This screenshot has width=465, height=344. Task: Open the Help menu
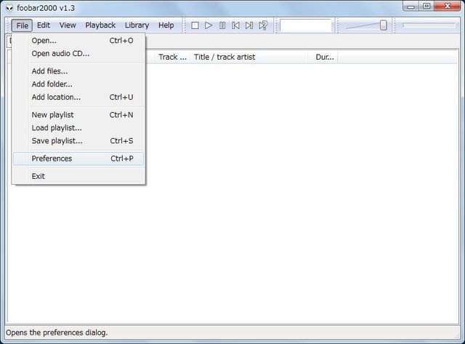pyautogui.click(x=166, y=25)
